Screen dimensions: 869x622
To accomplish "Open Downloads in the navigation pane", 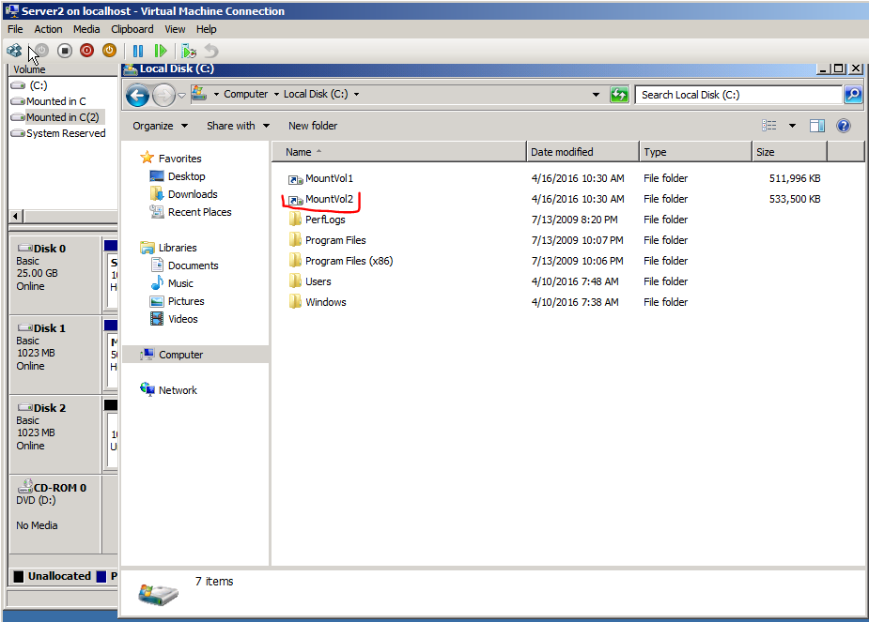I will [193, 194].
